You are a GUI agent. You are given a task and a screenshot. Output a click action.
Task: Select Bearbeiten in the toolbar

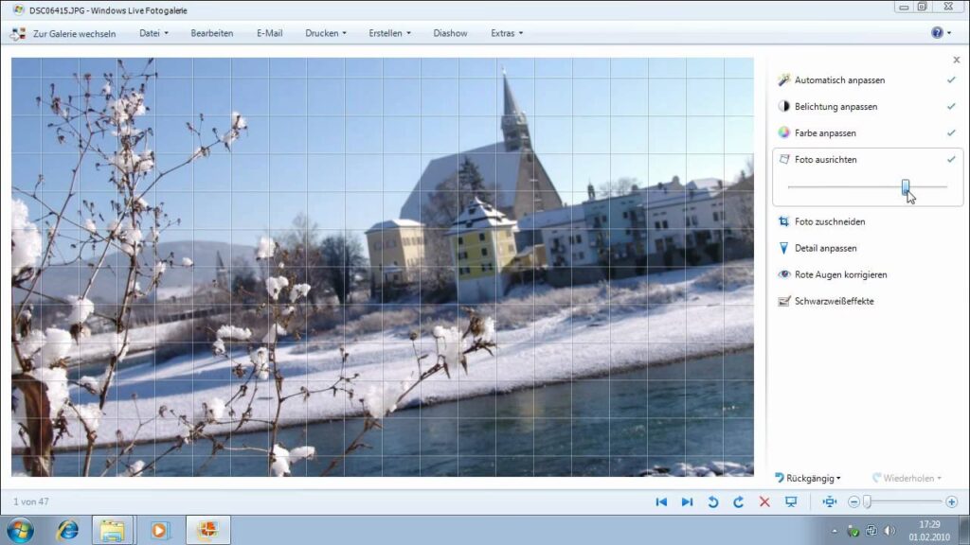tap(211, 33)
